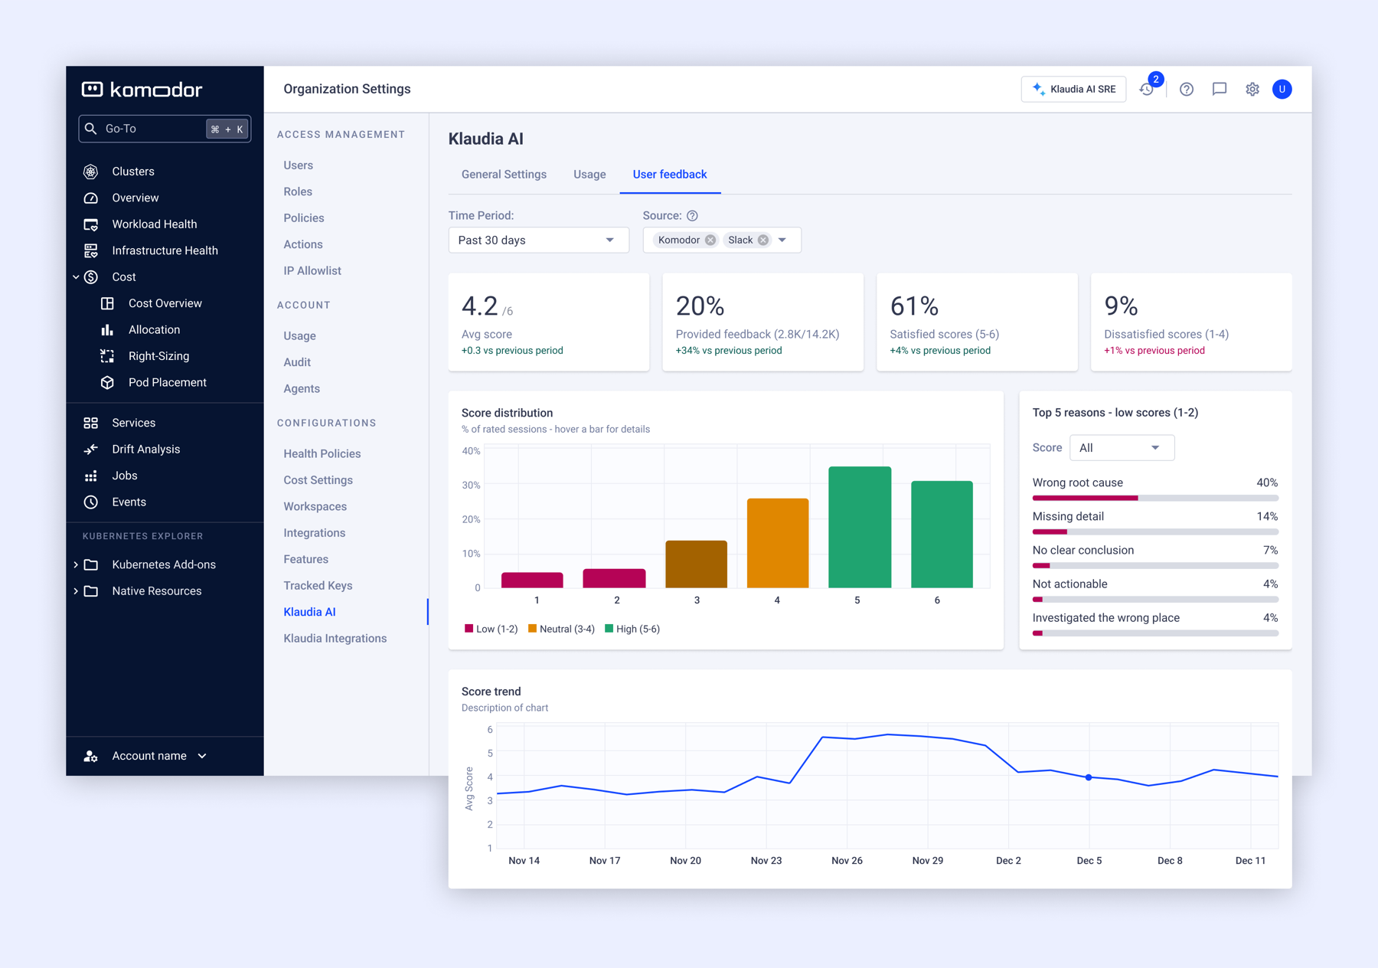Switch to the Usage tab
1378x968 pixels.
[x=589, y=175]
